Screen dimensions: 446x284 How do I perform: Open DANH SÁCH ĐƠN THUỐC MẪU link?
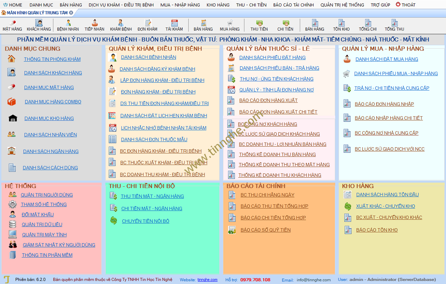(154, 140)
